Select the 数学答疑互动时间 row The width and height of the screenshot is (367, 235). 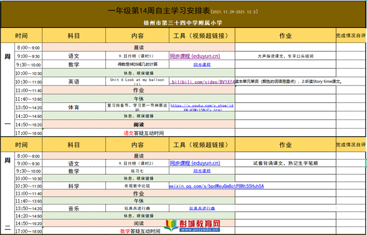139,231
